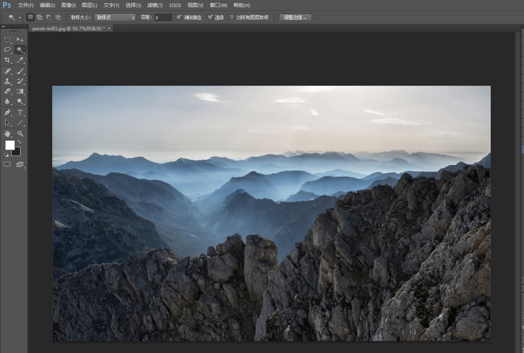This screenshot has width=524, height=353.
Task: Open the 编辑(E) menu
Action: 47,5
